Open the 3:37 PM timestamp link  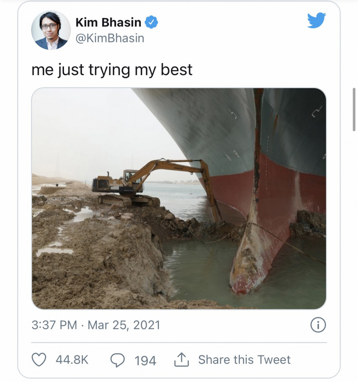point(54,325)
